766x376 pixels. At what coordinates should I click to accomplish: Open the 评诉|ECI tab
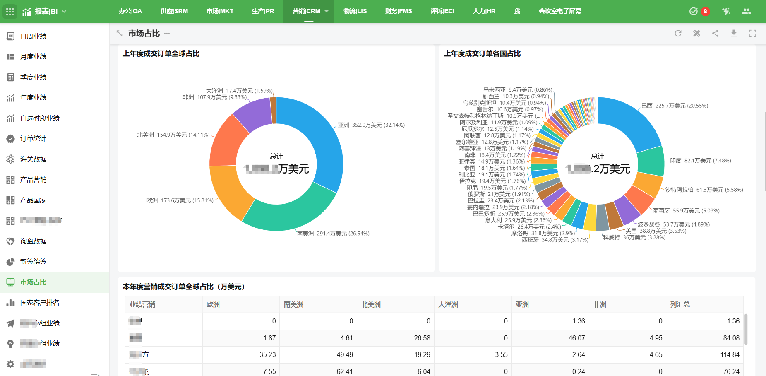(x=442, y=11)
